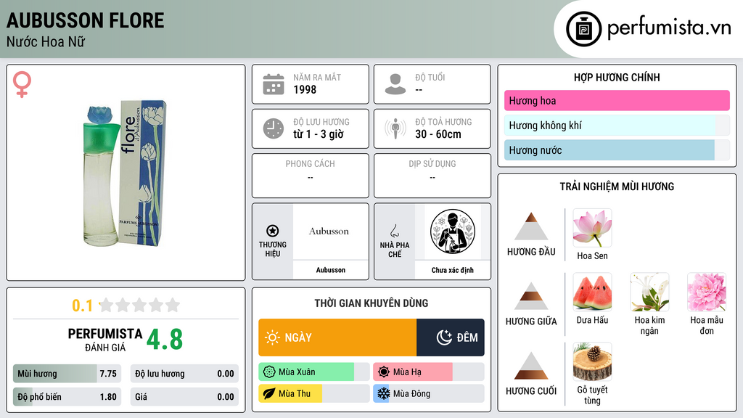
Task: Click the Mùi hương 7.75 score bar
Action: (67, 374)
